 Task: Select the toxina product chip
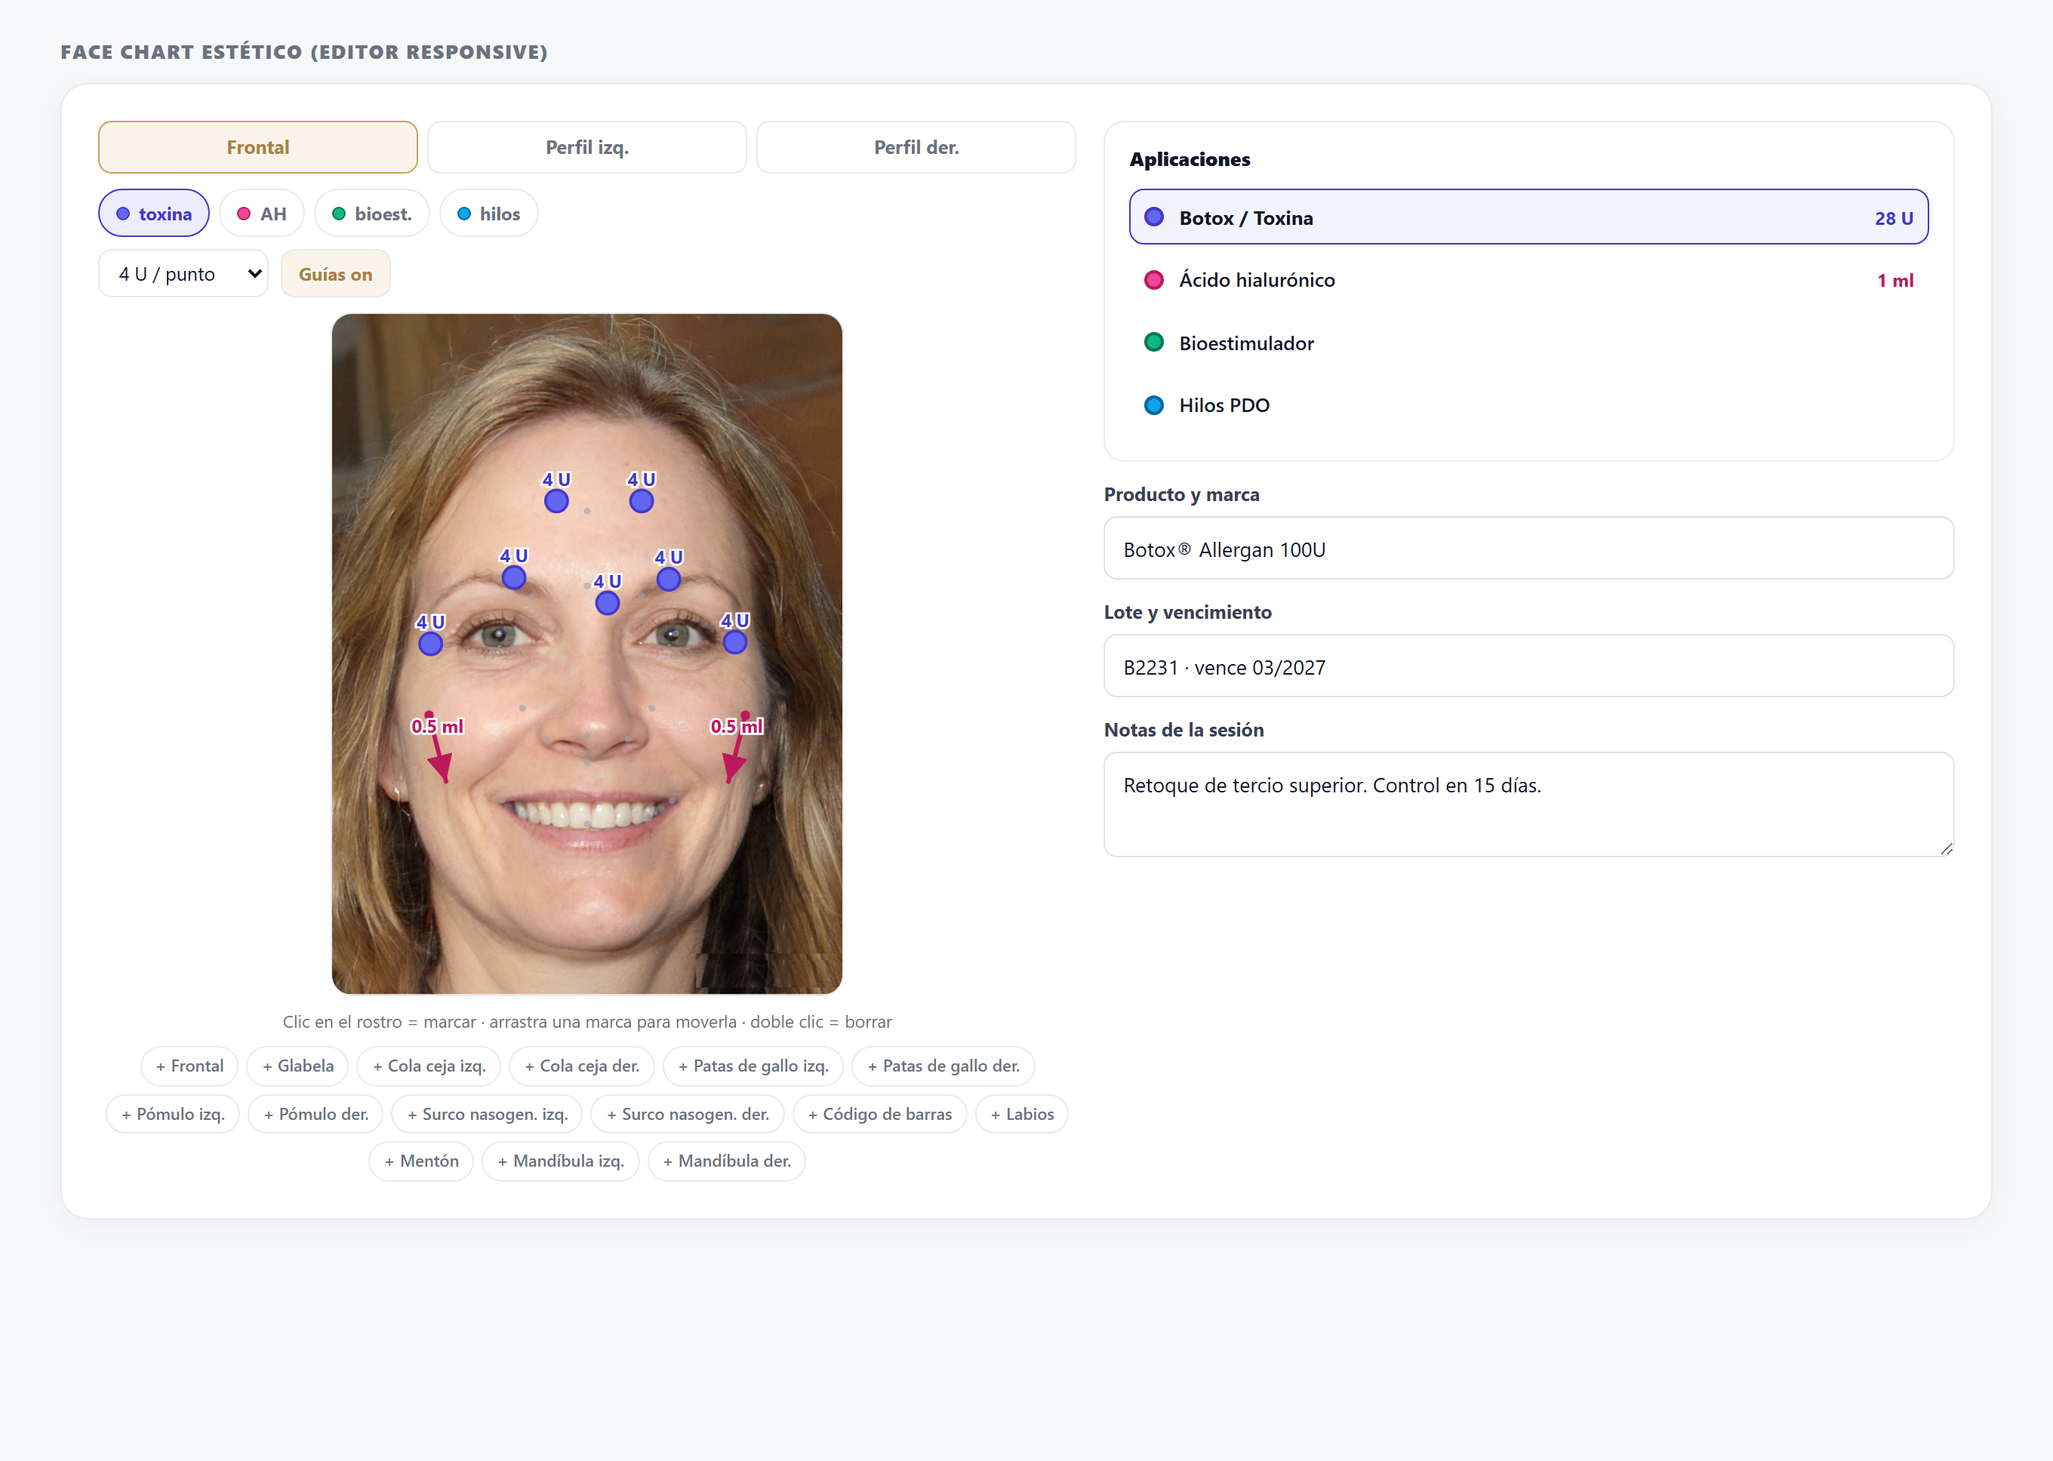(x=154, y=214)
